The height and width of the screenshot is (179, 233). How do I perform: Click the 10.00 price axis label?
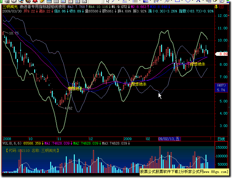pos(222,40)
